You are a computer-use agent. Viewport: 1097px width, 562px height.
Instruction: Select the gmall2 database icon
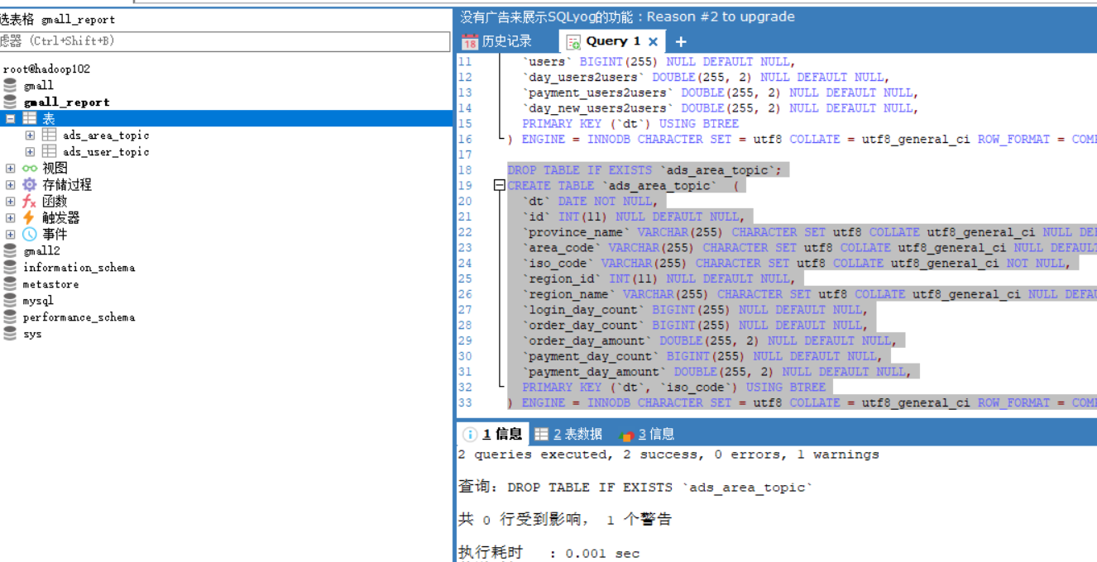coord(10,250)
